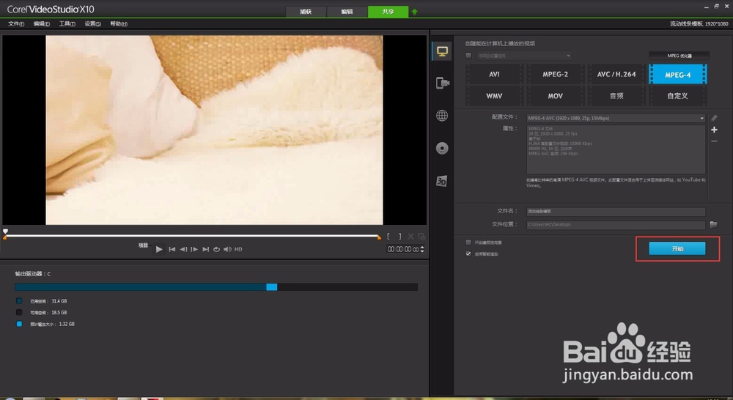The width and height of the screenshot is (733, 400).
Task: Click the video preview window
Action: 214,130
